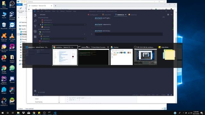Select the tailwind-demo command prompt window thumbnail

tap(94, 57)
